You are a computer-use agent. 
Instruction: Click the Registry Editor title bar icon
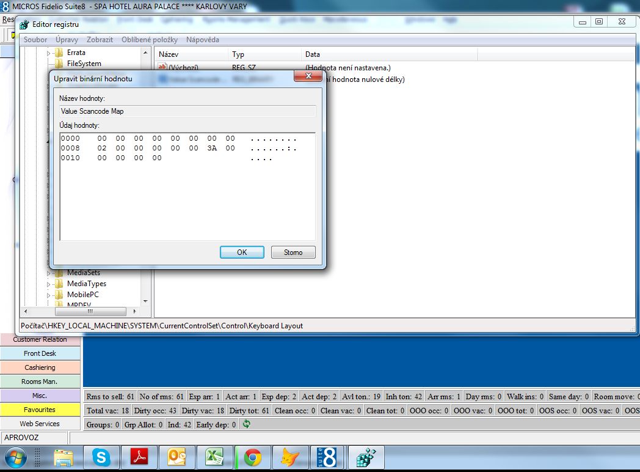coord(24,24)
